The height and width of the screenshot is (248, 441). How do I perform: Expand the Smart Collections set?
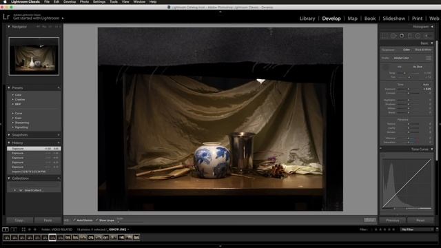[x=15, y=190]
